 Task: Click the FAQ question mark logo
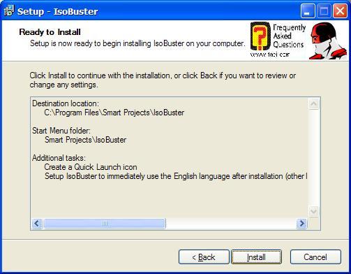260,36
